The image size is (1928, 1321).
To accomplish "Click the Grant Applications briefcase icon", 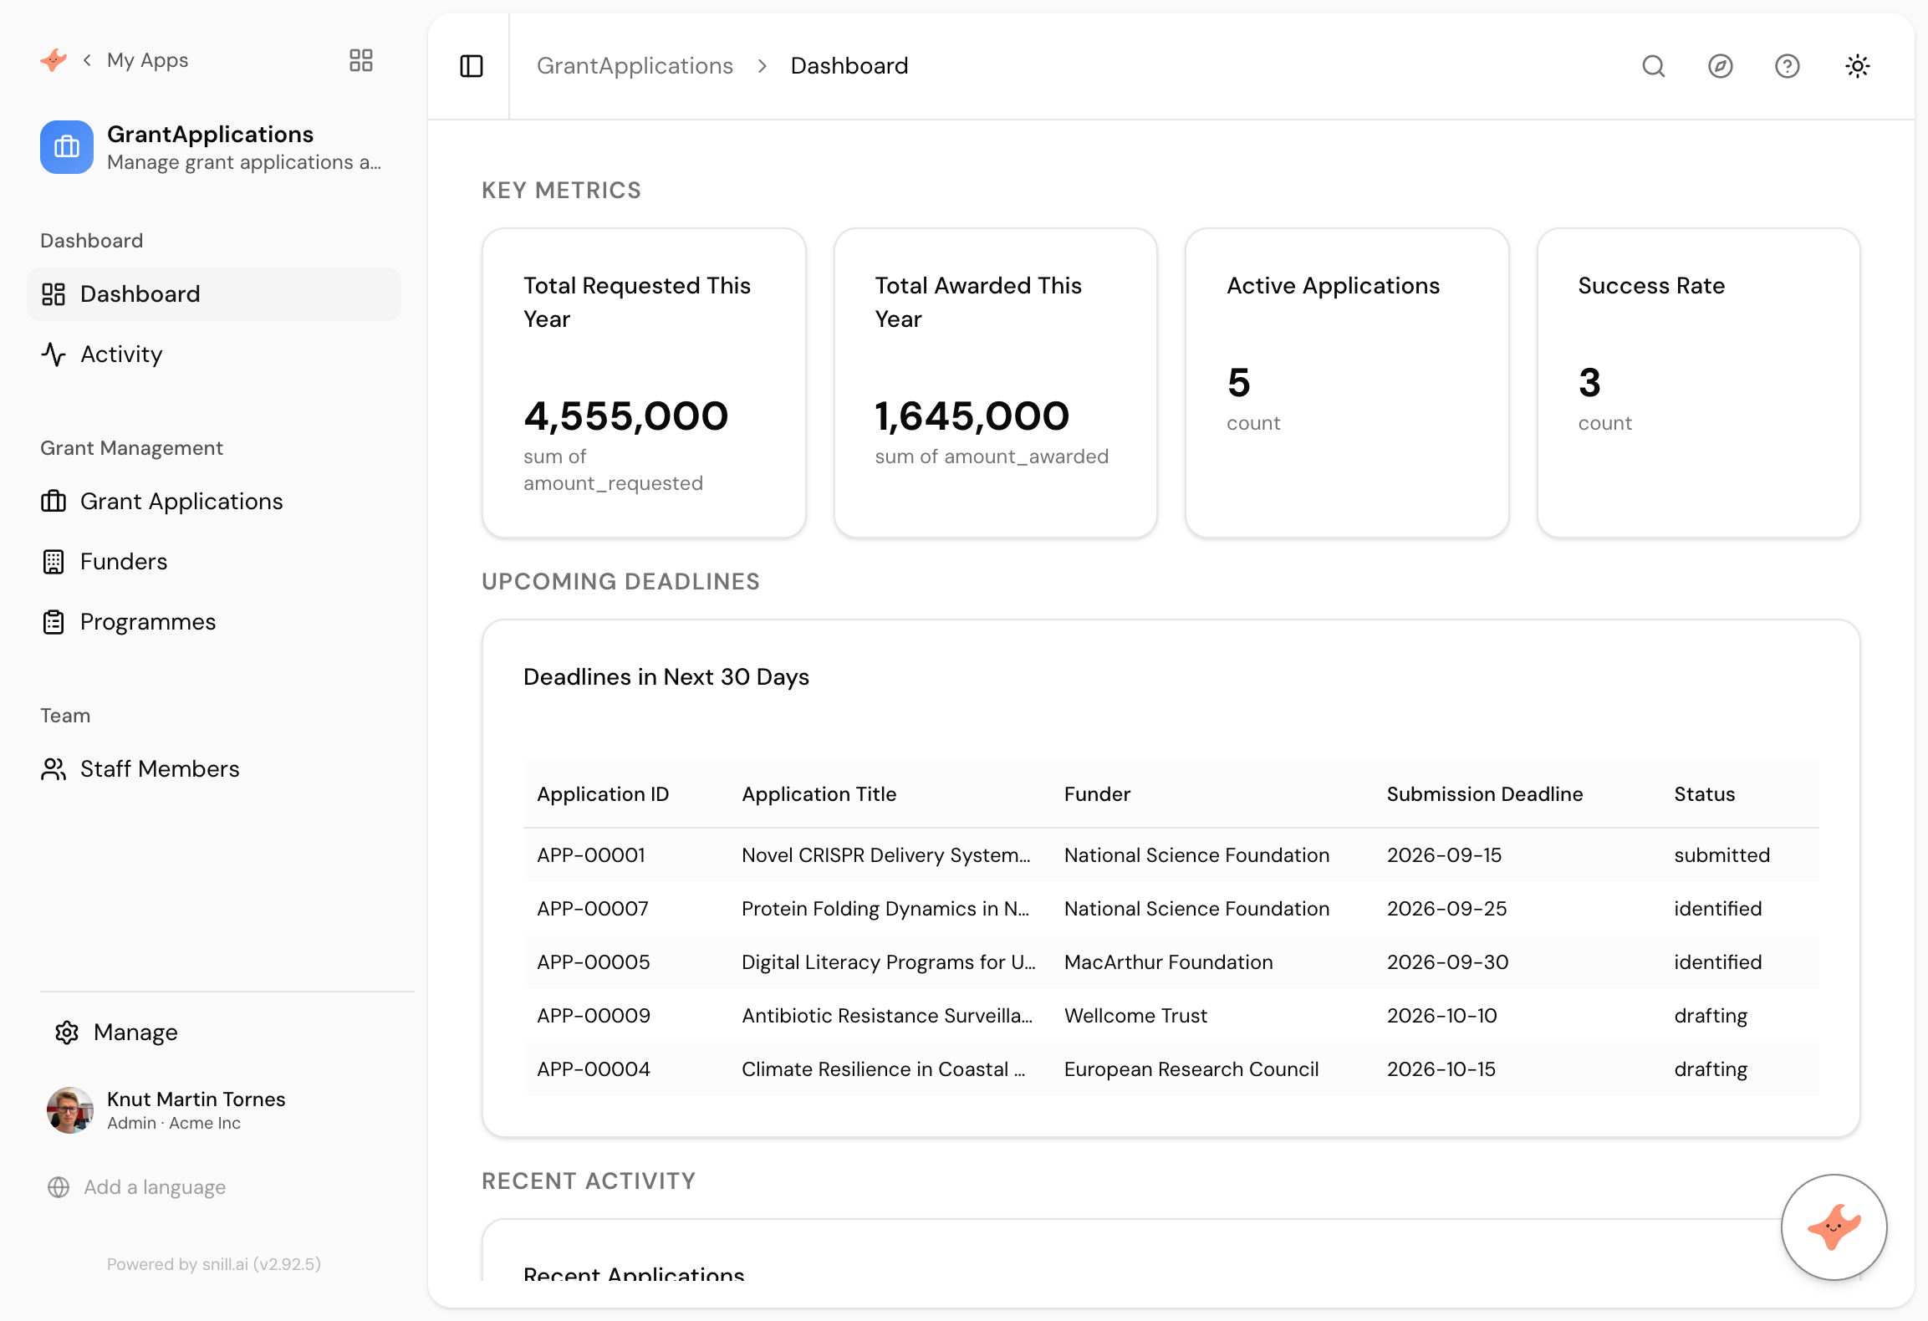I will 54,502.
